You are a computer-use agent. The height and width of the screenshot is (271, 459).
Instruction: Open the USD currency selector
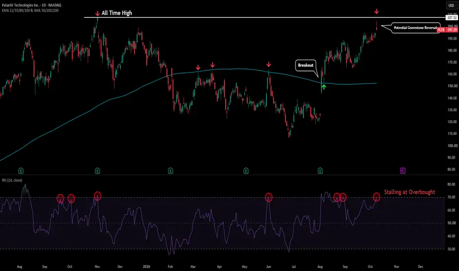point(451,5)
